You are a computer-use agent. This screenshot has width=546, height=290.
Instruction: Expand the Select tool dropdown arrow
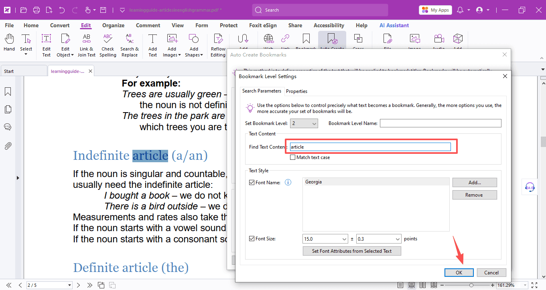[26, 54]
